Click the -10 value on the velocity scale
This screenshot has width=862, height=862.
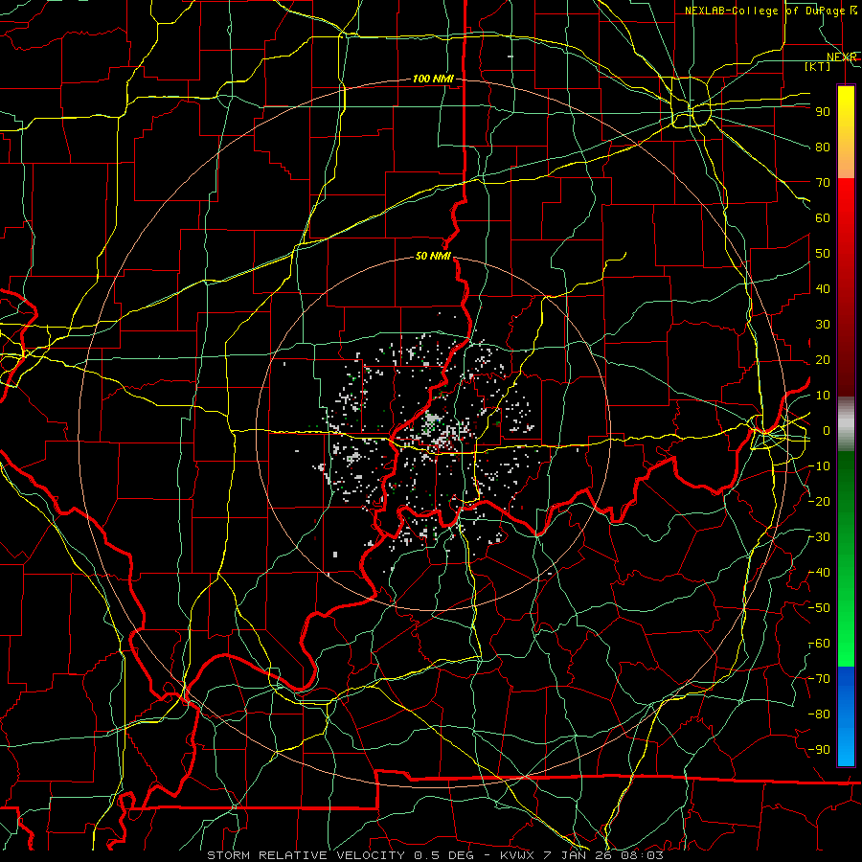(x=820, y=466)
